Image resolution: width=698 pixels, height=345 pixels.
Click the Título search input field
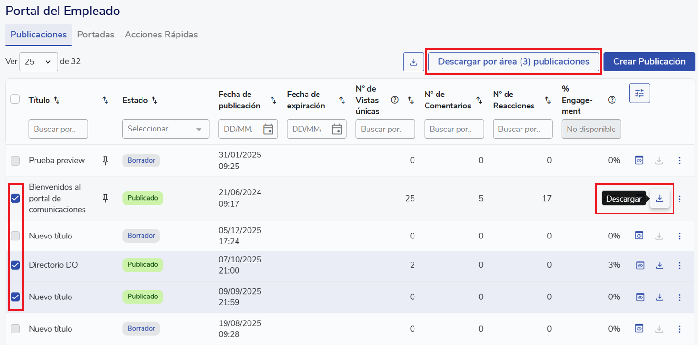pos(58,129)
